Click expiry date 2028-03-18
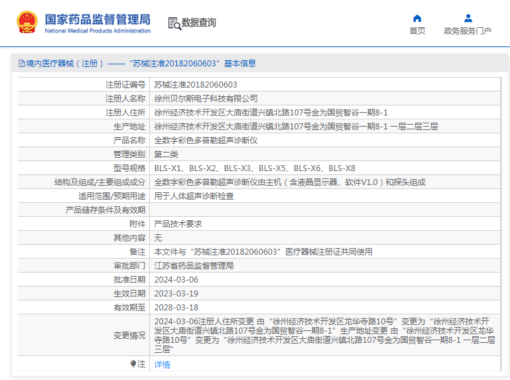This screenshot has width=510, height=380. [176, 308]
